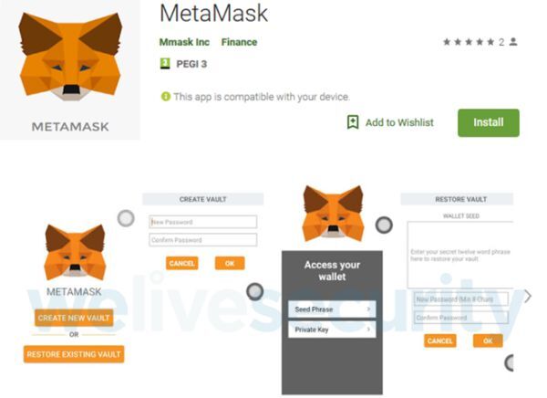Click the fox logo above Access your wallet
This screenshot has height=398, width=547.
point(333,214)
